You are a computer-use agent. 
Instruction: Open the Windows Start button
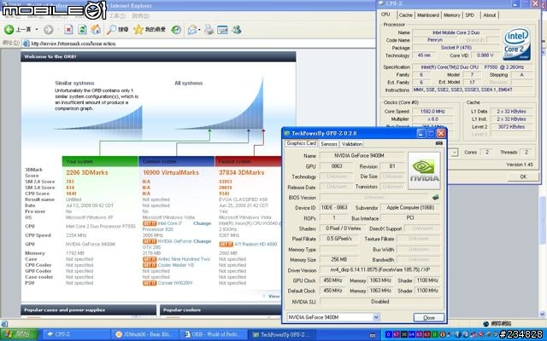tap(19, 334)
